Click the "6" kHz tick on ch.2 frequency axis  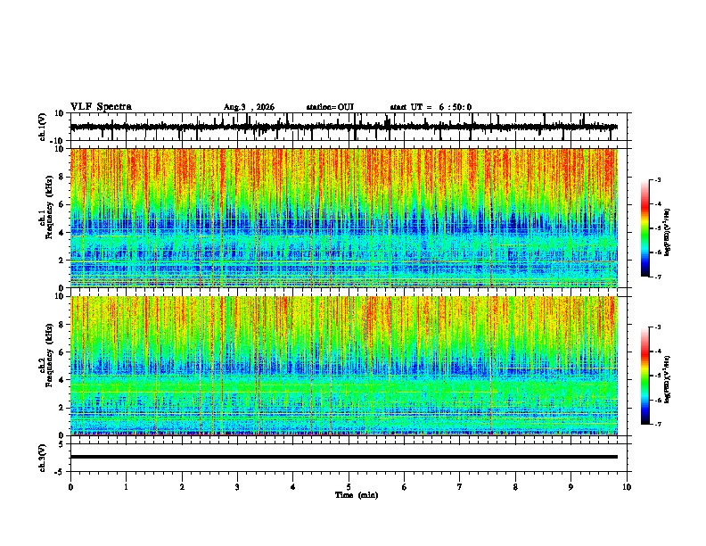click(x=62, y=352)
